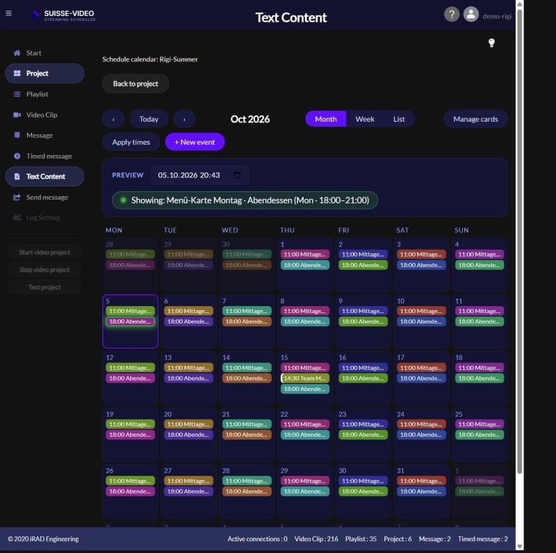556x553 pixels.
Task: Open the 18:00 Abende... event on Oct 31
Action: click(421, 492)
